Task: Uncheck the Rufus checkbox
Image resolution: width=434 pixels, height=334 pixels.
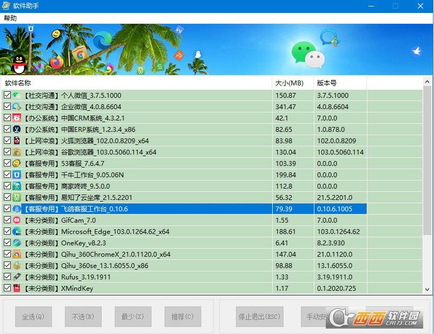Action: tap(7, 277)
